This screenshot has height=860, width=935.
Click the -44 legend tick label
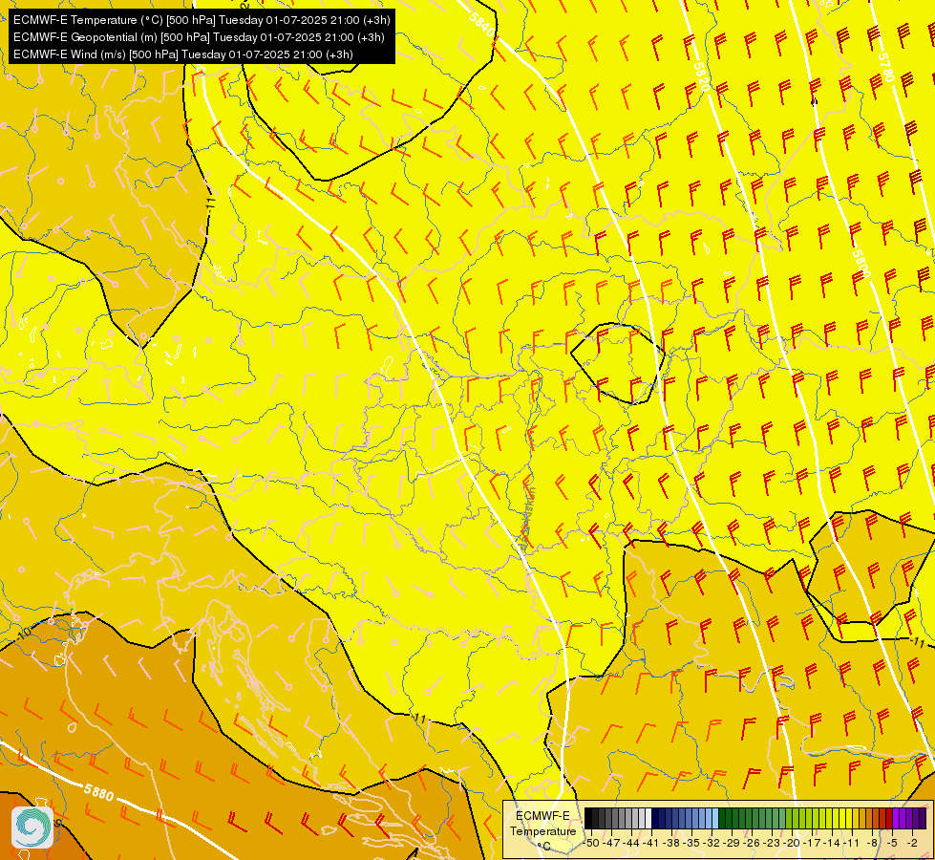pyautogui.click(x=631, y=843)
